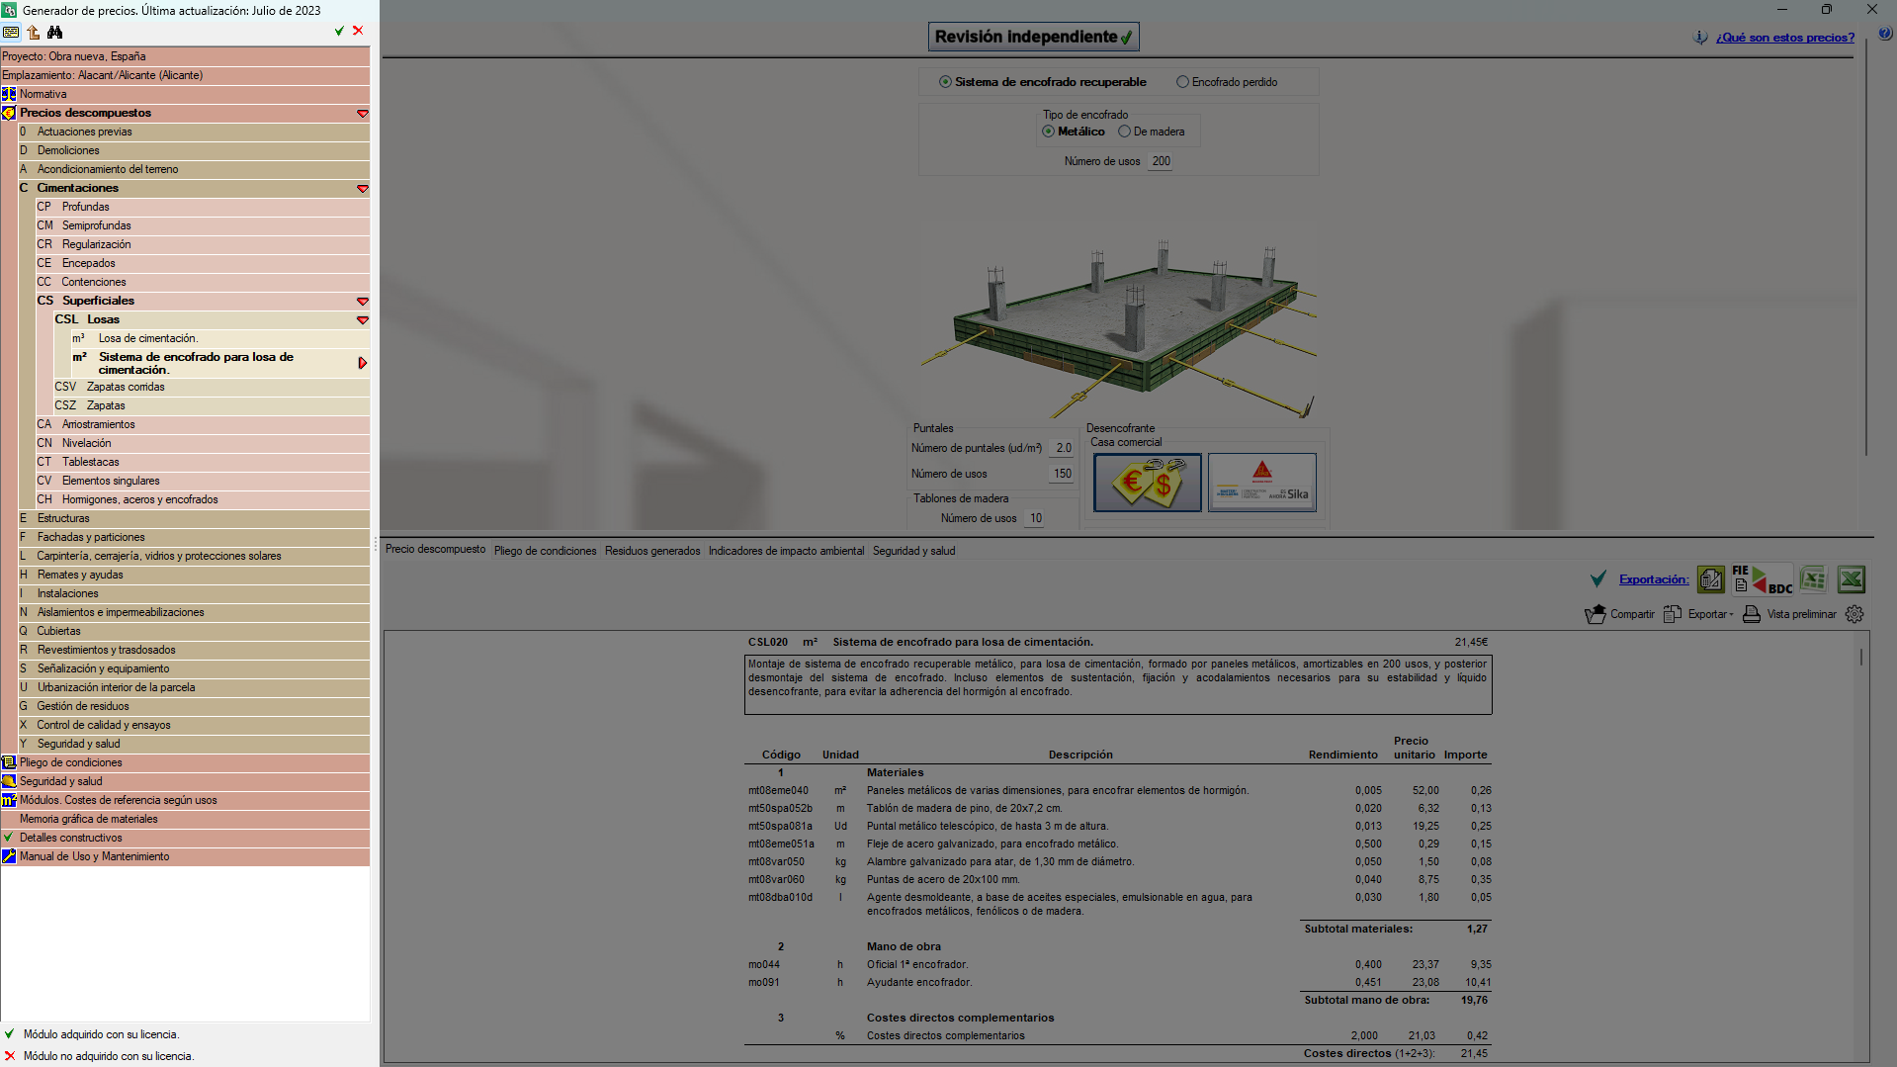Image resolution: width=1897 pixels, height=1067 pixels.
Task: Open the gear settings icon
Action: point(1854,614)
